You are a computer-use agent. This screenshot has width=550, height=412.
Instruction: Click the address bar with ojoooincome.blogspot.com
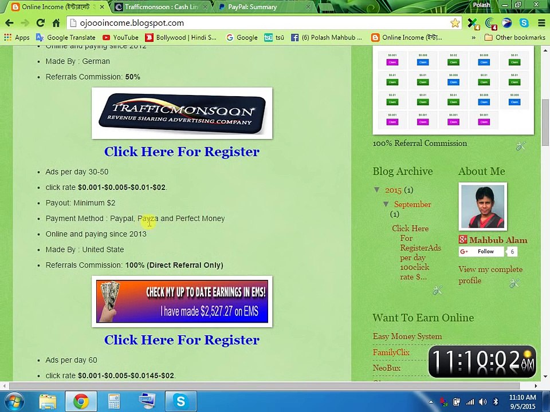[x=259, y=23]
